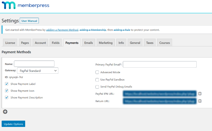Screen dimensions: 212x131
Task: Copy the PayPal IPN URL via clipboard icon
Action: click(200, 94)
